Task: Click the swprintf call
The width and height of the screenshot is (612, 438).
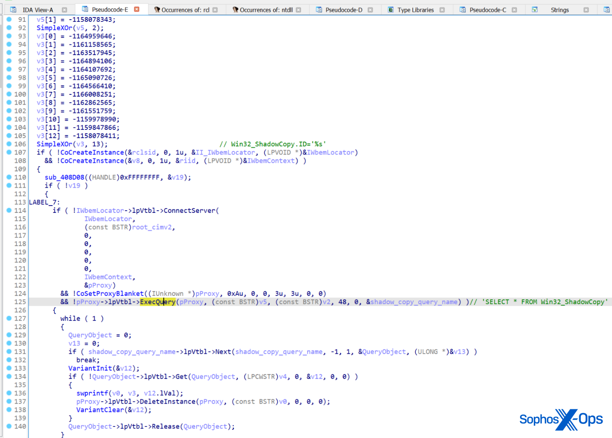Action: click(92, 394)
